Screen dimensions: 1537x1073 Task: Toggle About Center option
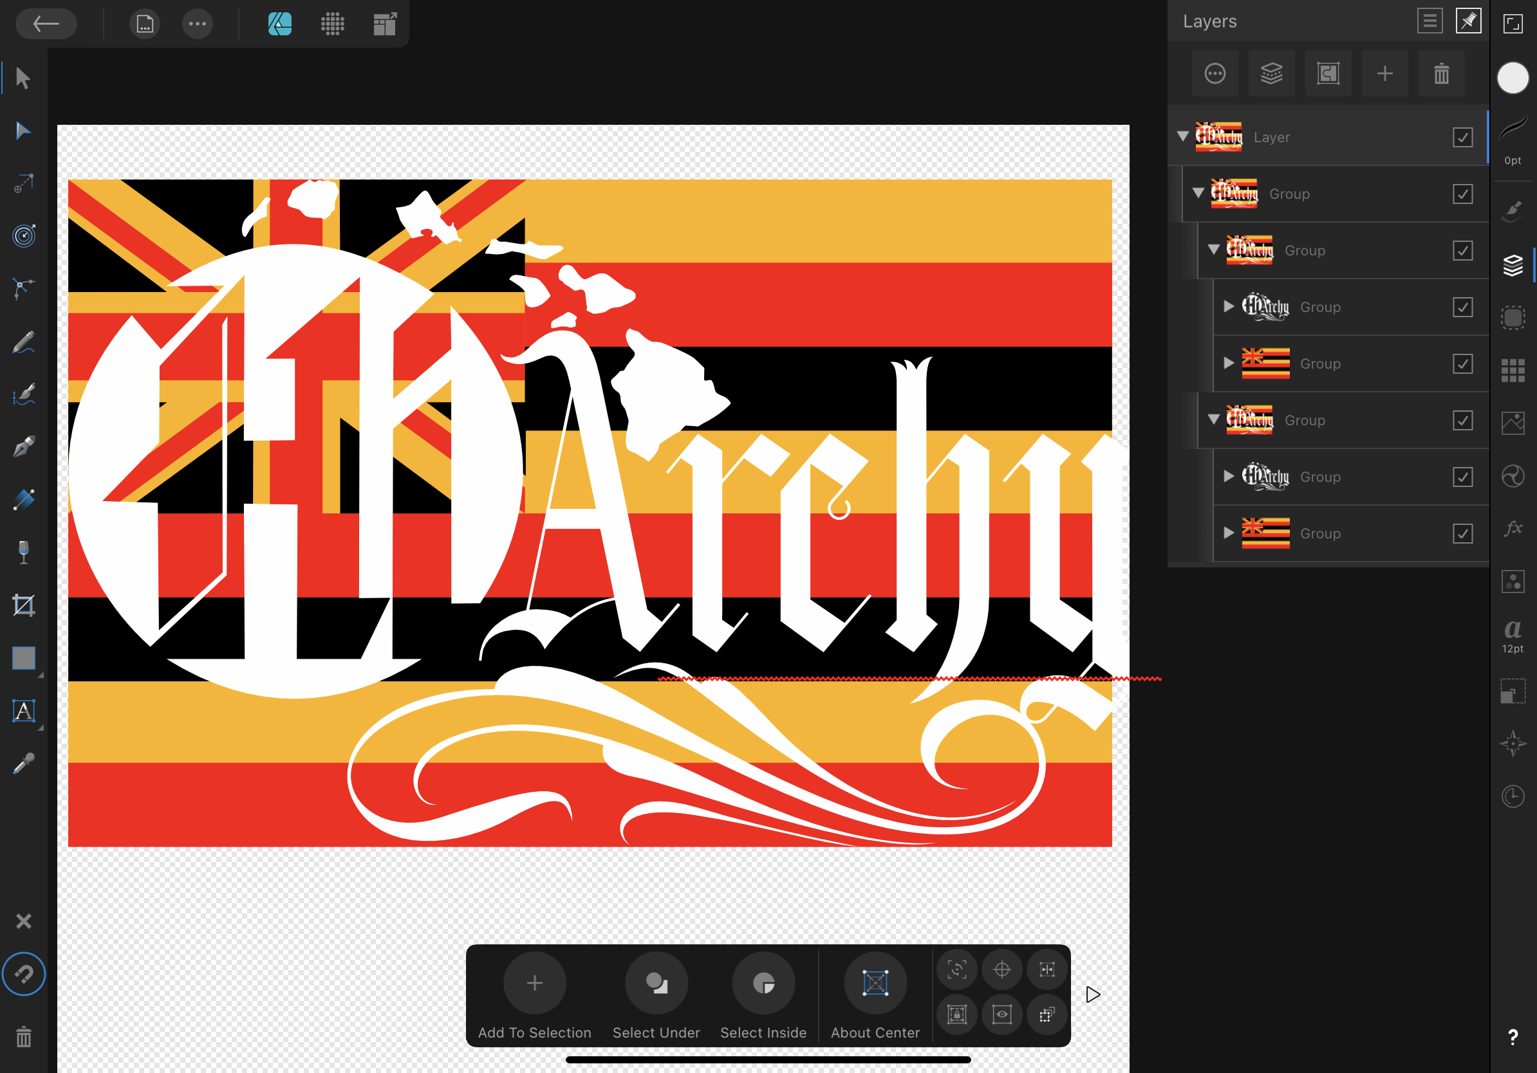(875, 995)
